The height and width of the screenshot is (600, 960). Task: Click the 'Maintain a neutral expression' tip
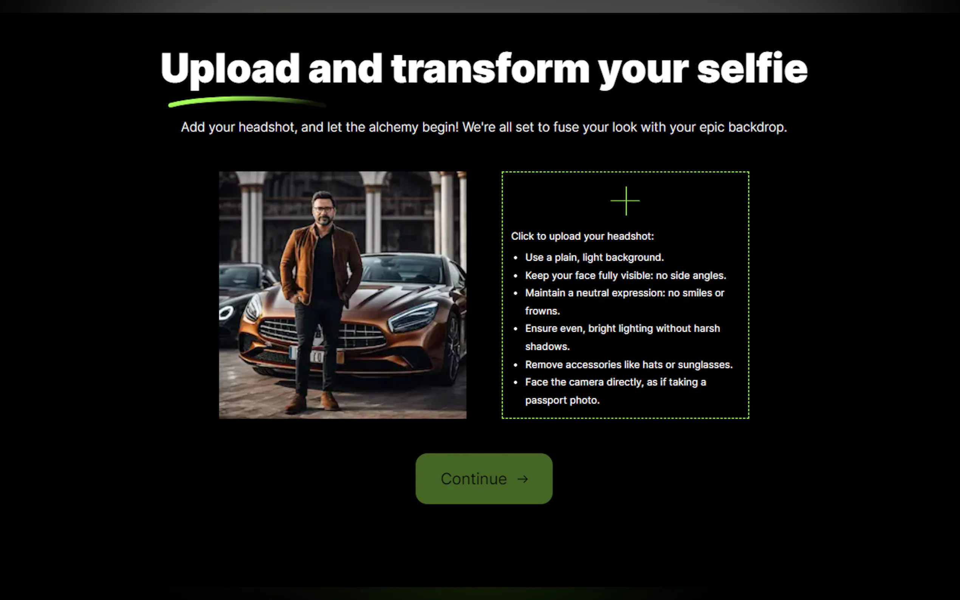pyautogui.click(x=625, y=302)
